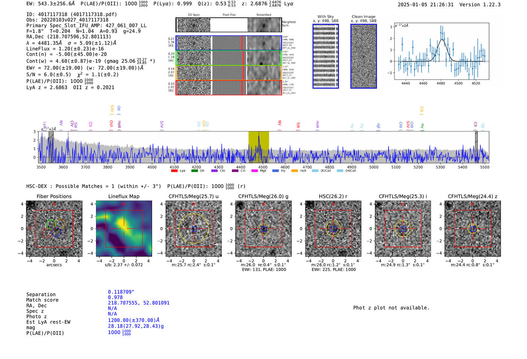Click 'Phot z plot not available.' message
The image size is (527, 359).
coord(391,308)
